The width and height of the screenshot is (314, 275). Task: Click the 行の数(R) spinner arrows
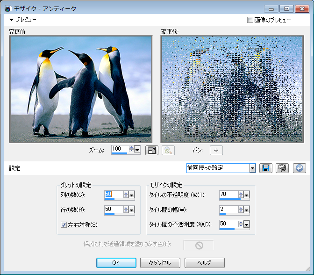(126, 210)
